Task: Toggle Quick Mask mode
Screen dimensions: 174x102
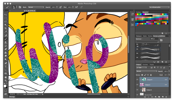Action: click(x=6, y=91)
